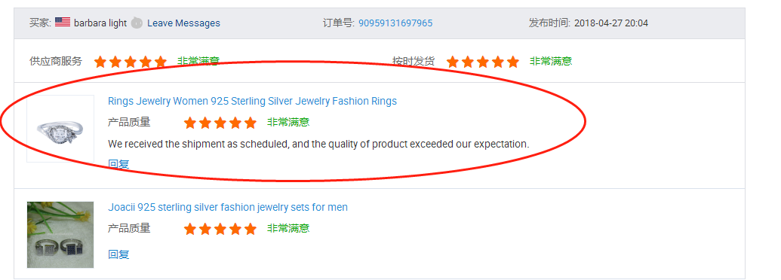Click the men's jewelry set thumbnail
Viewport: 781px width, 280px height.
tap(60, 234)
